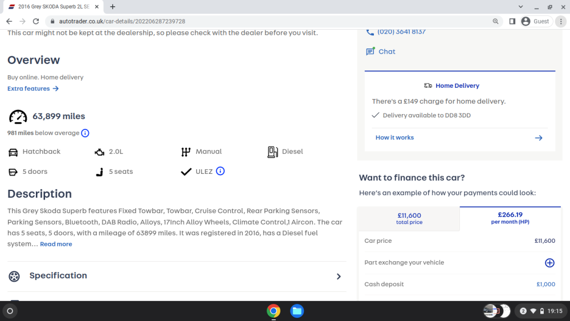Click the Specification wheel icon
This screenshot has width=570, height=321.
(14, 277)
